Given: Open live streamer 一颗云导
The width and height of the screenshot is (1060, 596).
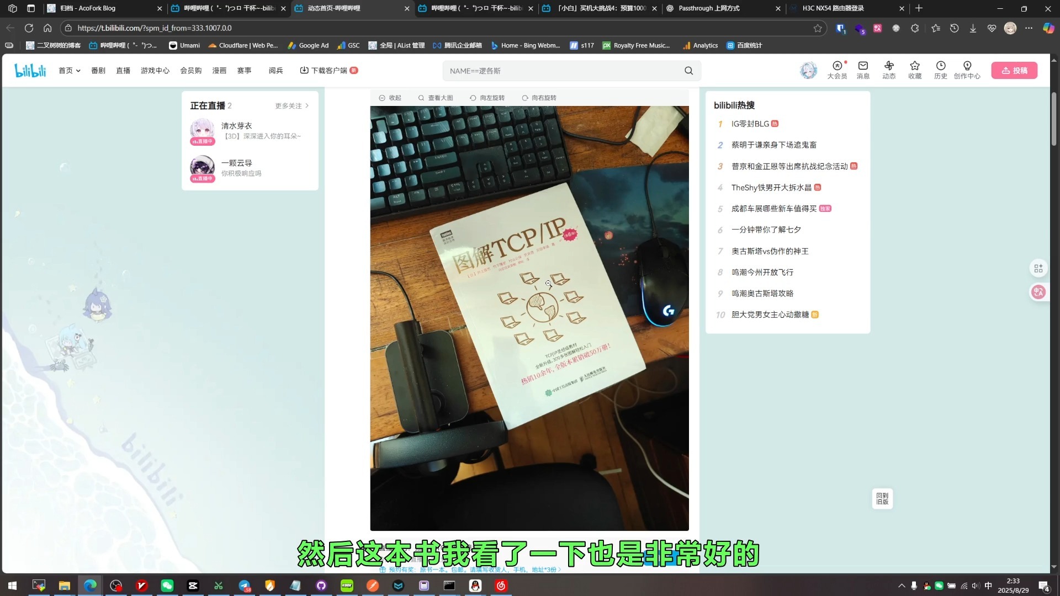Looking at the screenshot, I should click(250, 168).
